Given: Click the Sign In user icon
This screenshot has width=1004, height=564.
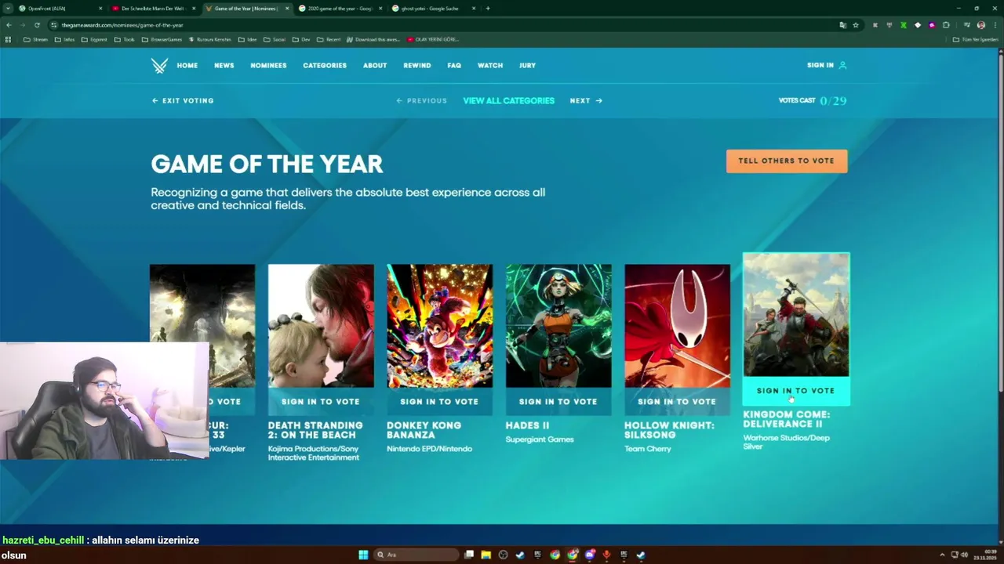Looking at the screenshot, I should tap(842, 66).
